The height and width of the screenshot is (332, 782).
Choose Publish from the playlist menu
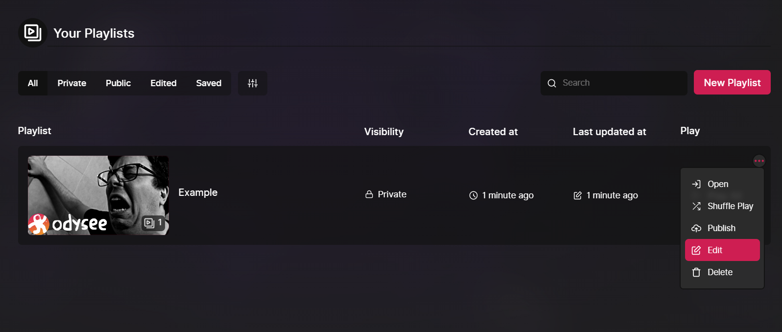722,228
